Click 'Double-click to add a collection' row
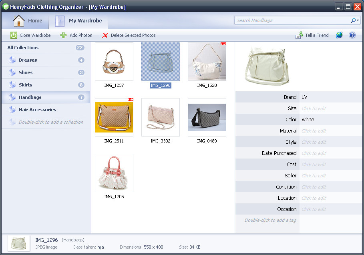The image size is (364, 255). [x=46, y=122]
